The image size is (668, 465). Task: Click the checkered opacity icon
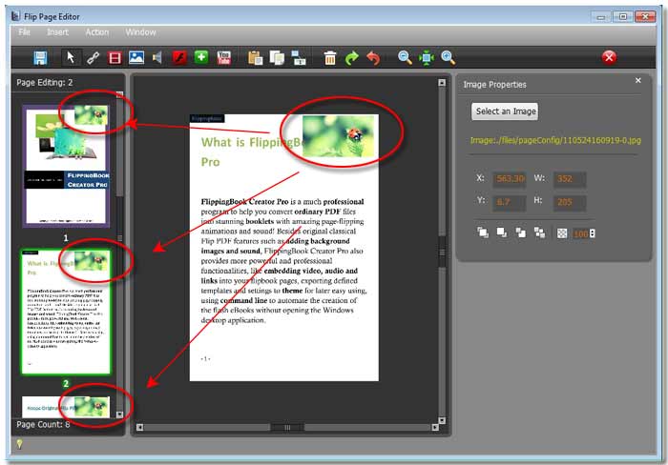point(562,233)
